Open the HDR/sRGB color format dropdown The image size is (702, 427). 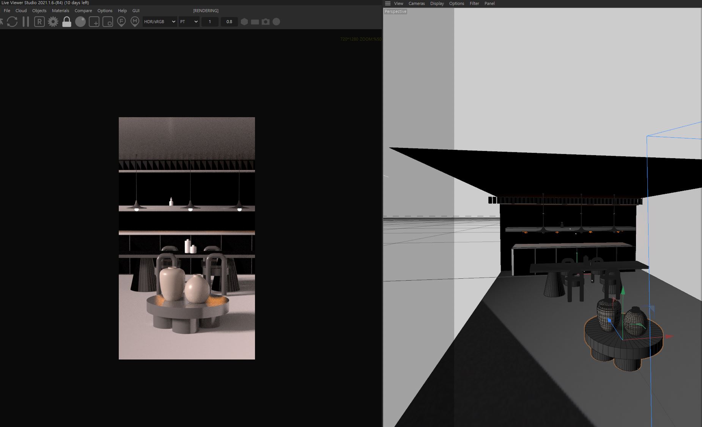point(159,22)
